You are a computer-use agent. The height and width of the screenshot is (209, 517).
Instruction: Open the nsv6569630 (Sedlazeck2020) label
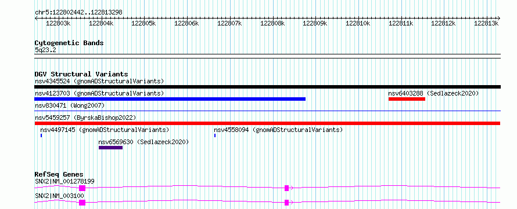[143, 142]
